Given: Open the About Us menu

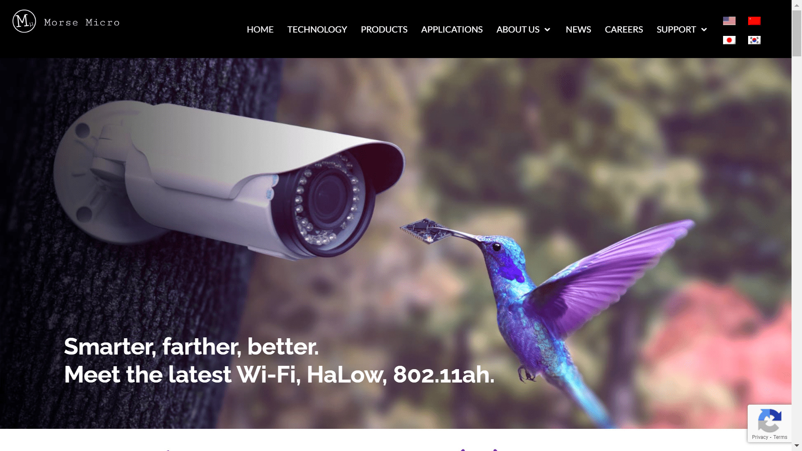Looking at the screenshot, I should pos(518,30).
